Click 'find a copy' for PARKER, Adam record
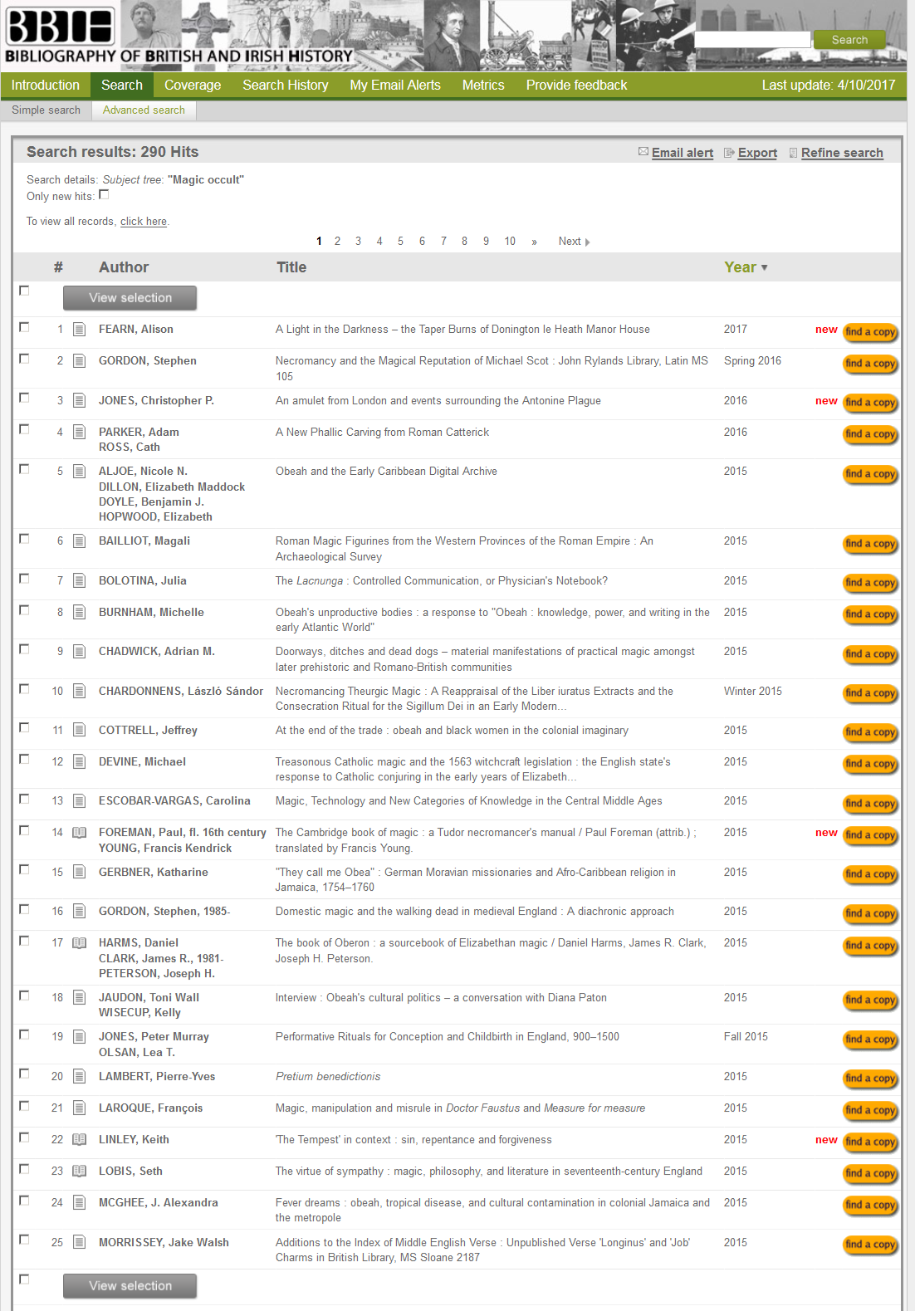Screen dimensions: 915x1311 [869, 434]
